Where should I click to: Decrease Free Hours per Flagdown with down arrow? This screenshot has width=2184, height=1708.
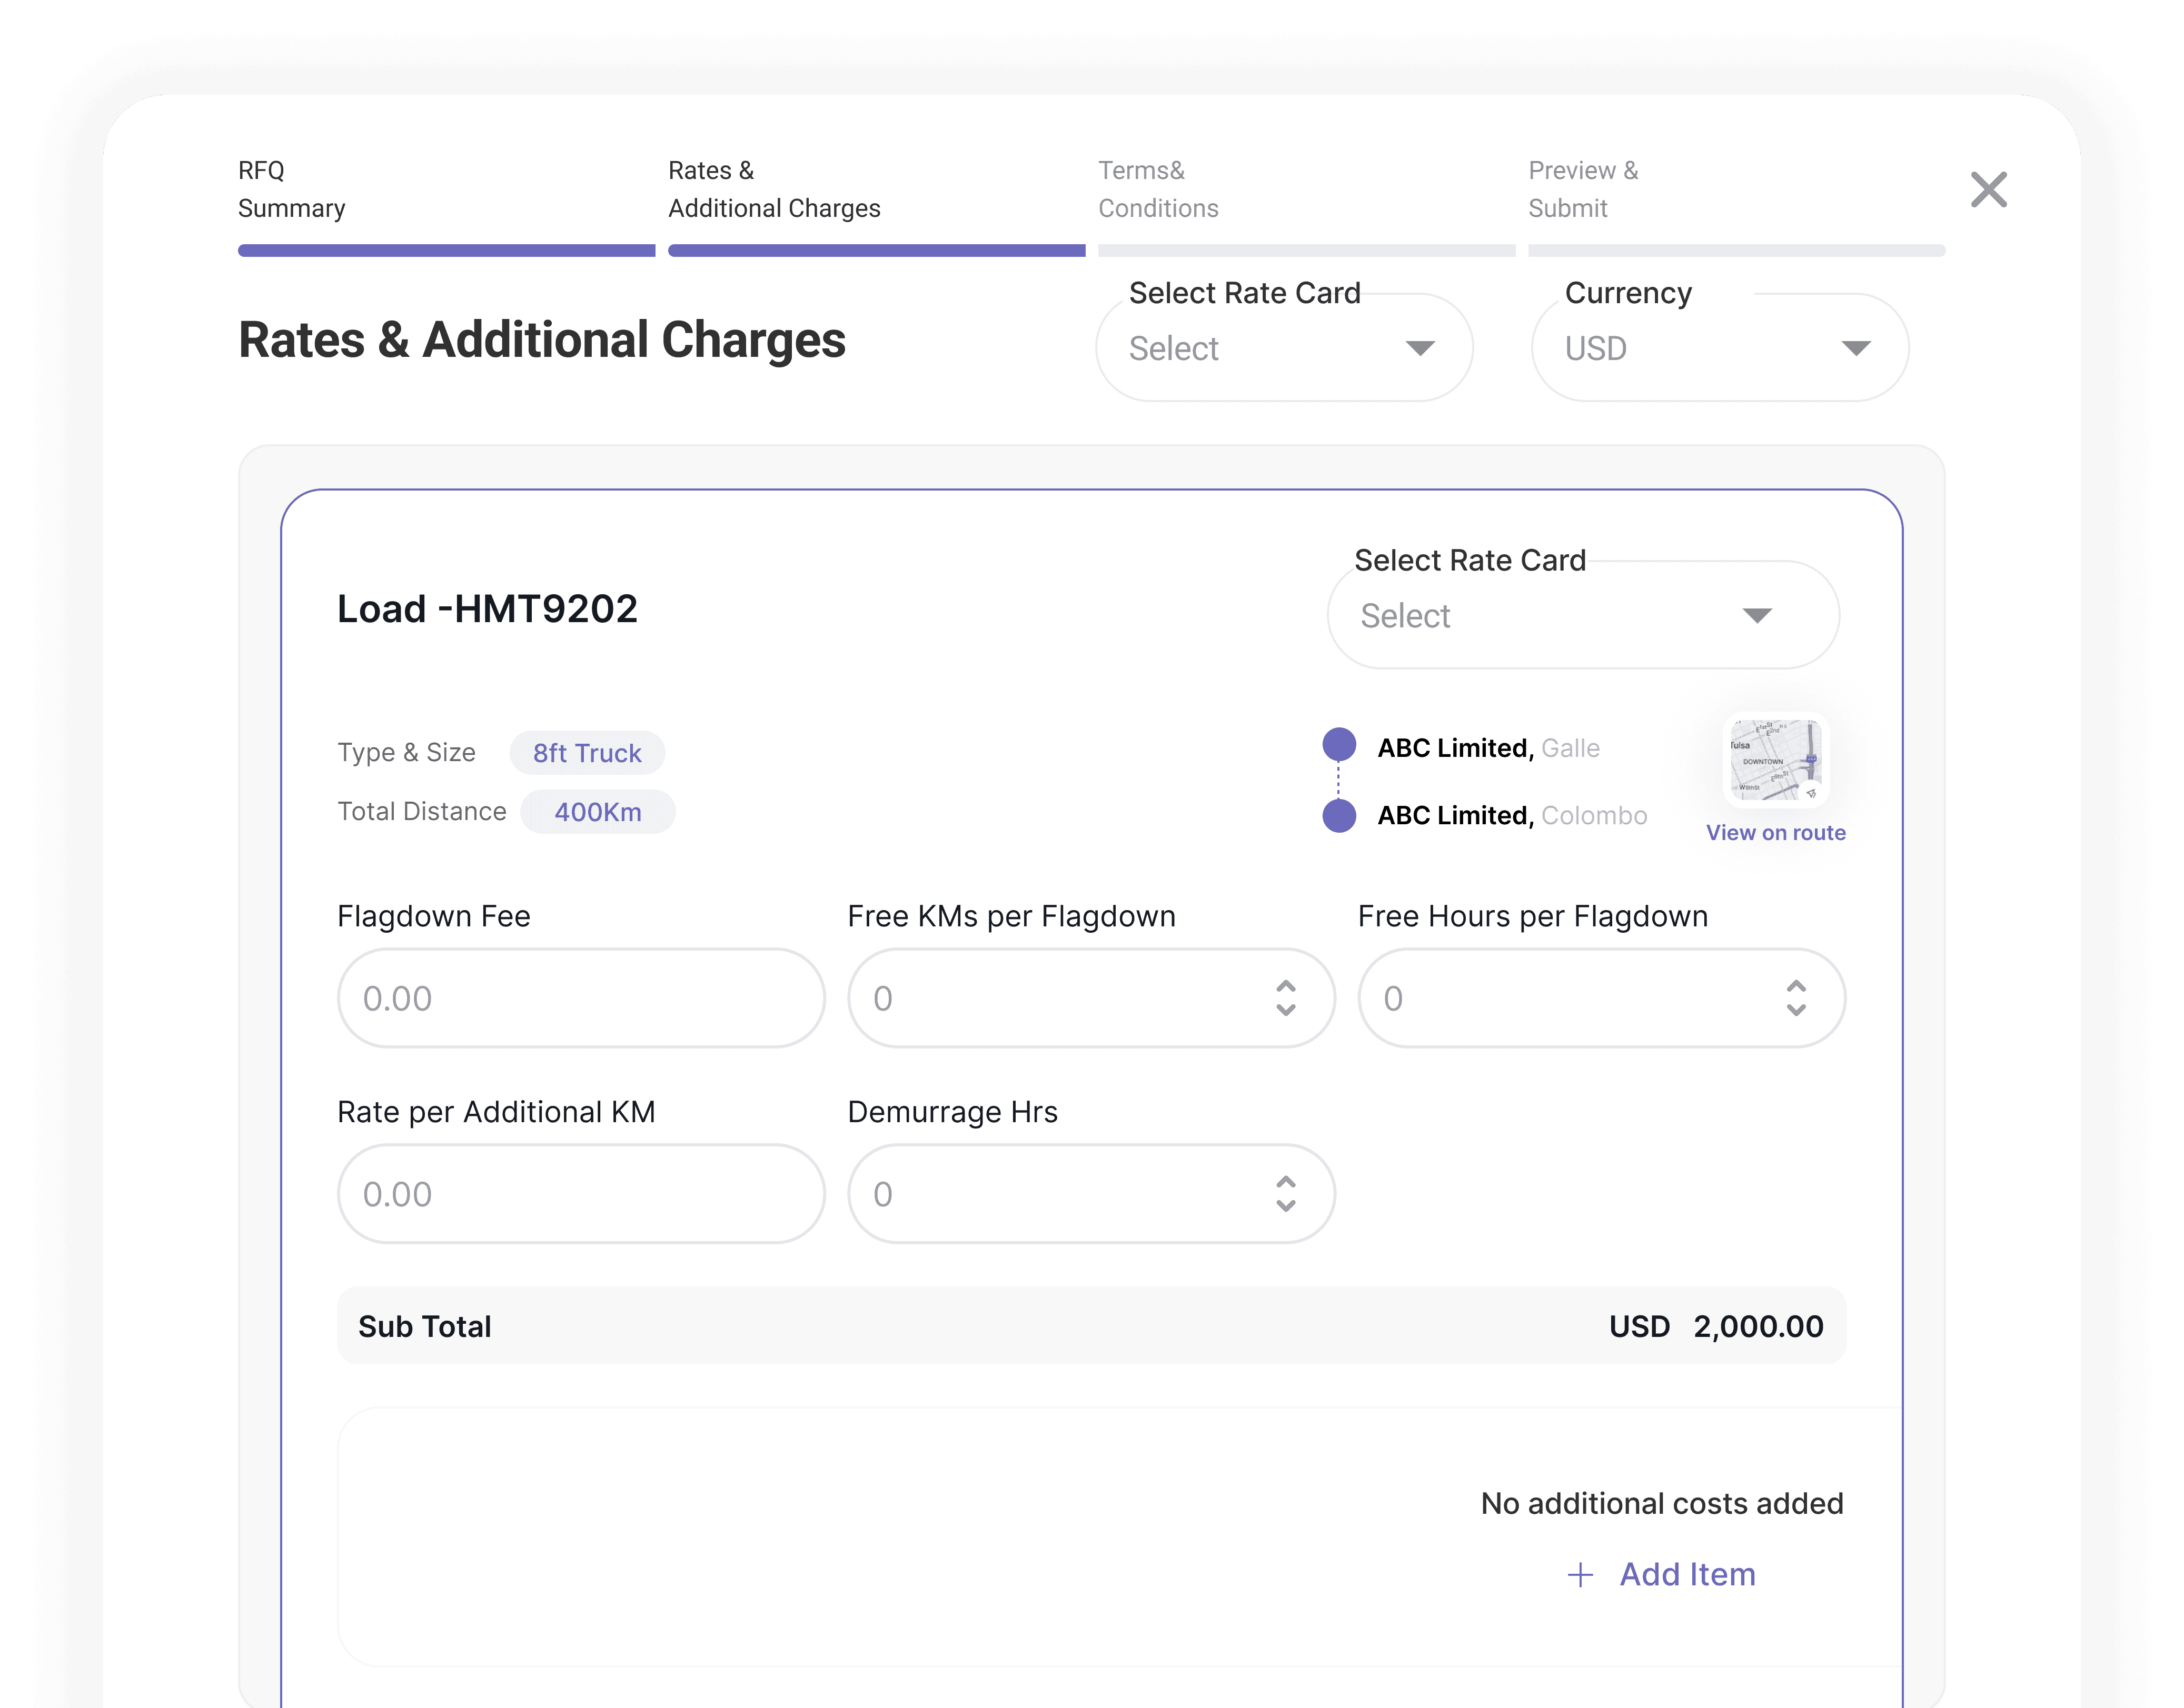[x=1796, y=1010]
